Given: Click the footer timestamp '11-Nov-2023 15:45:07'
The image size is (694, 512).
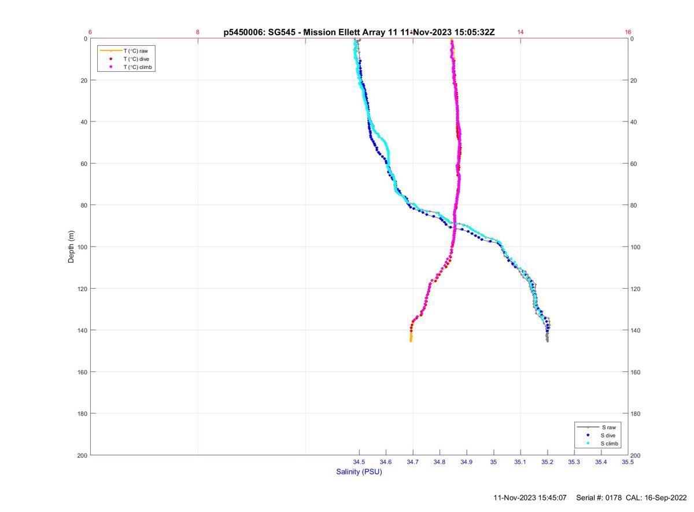Looking at the screenshot, I should coord(530,498).
